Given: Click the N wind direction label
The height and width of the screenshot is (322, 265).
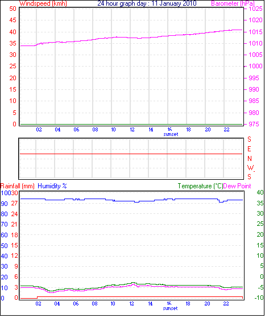Looking at the screenshot, I should tap(250, 159).
